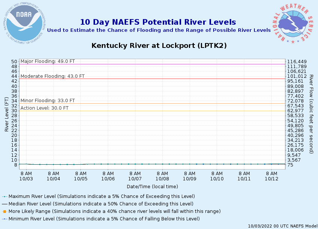Click the 8 AM 10/03 time axis label
Viewport: 318px width, 229px height.
[x=26, y=176]
